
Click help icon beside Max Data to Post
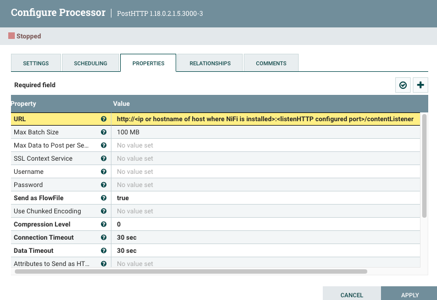tap(104, 145)
